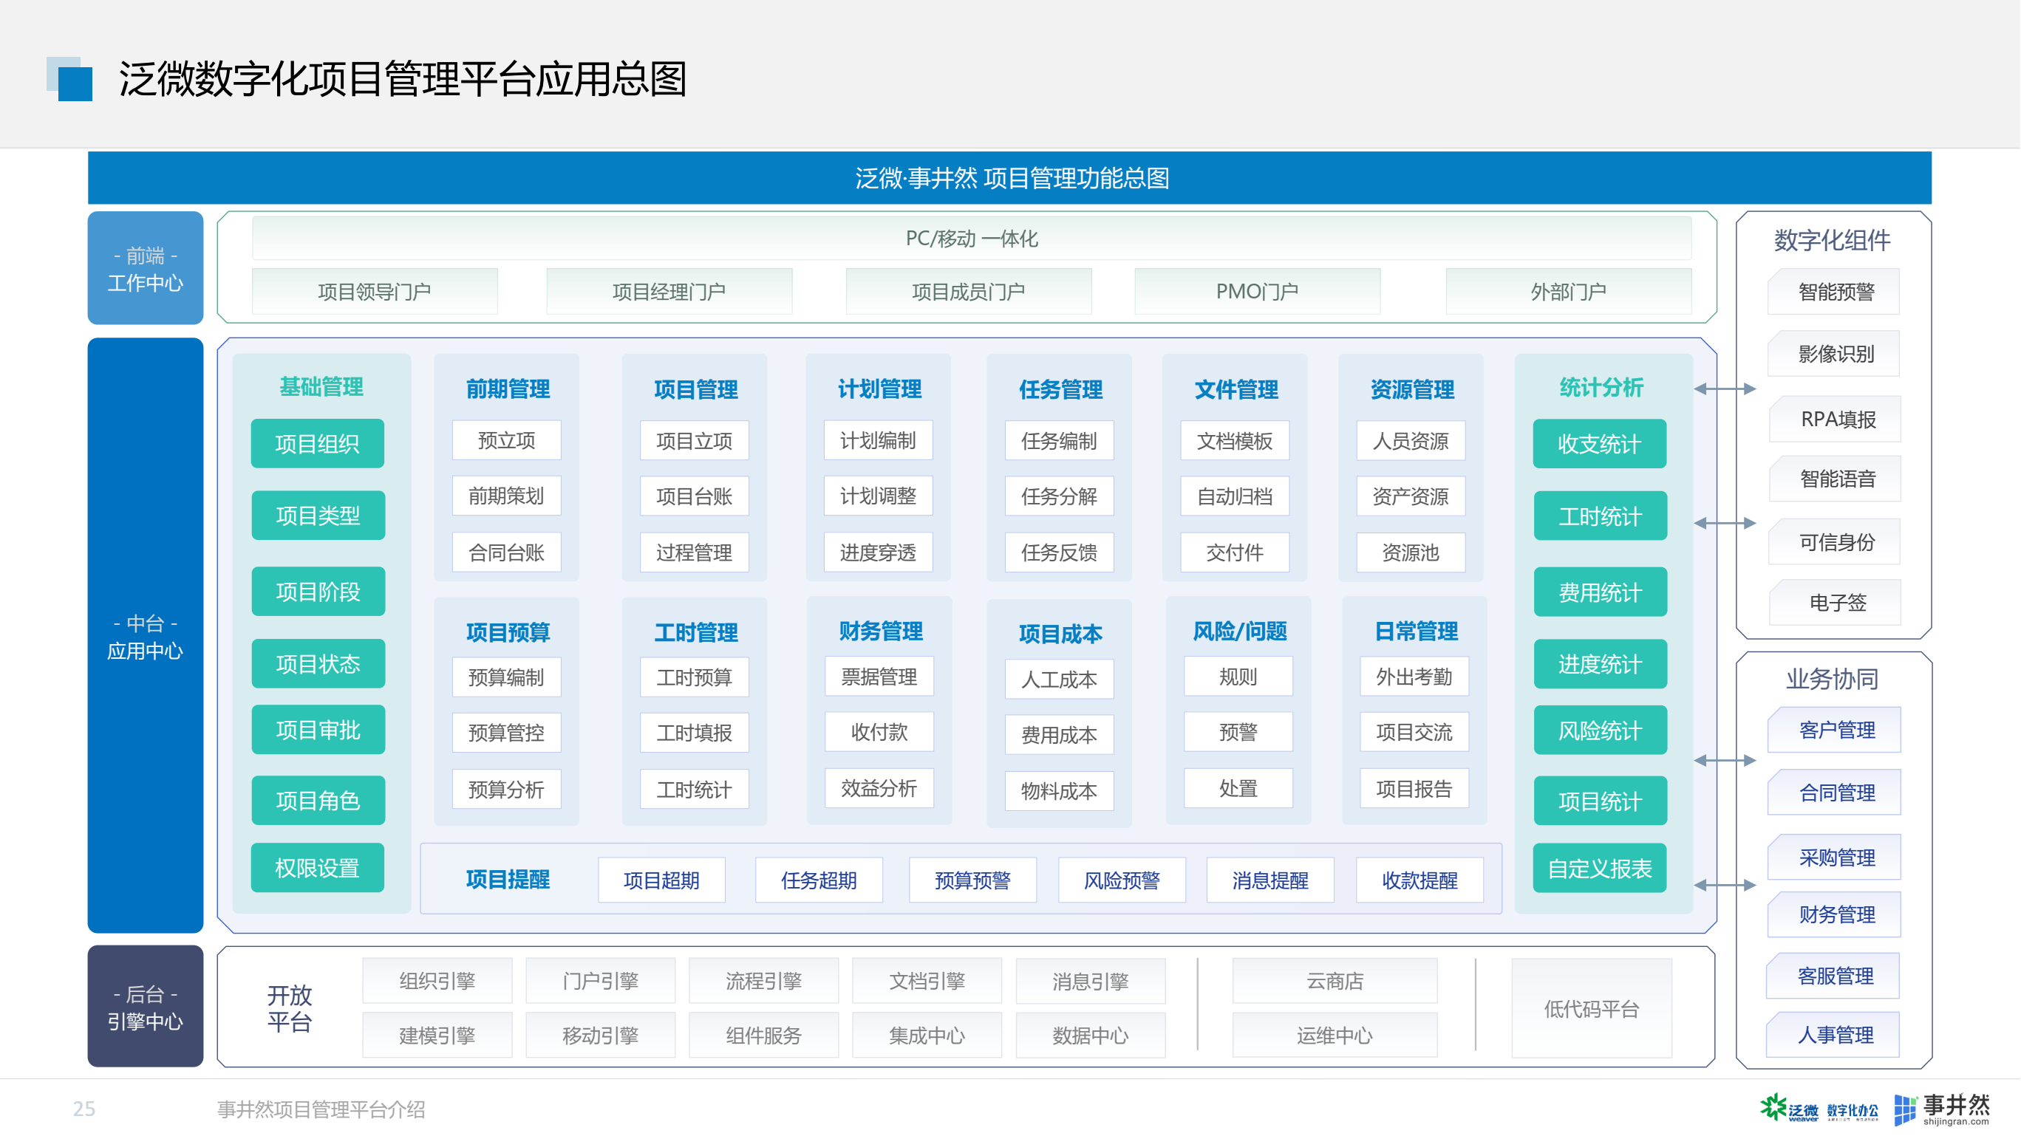Select 自动归档 item
Screen dimensions: 2021x1136
[x=1235, y=496]
